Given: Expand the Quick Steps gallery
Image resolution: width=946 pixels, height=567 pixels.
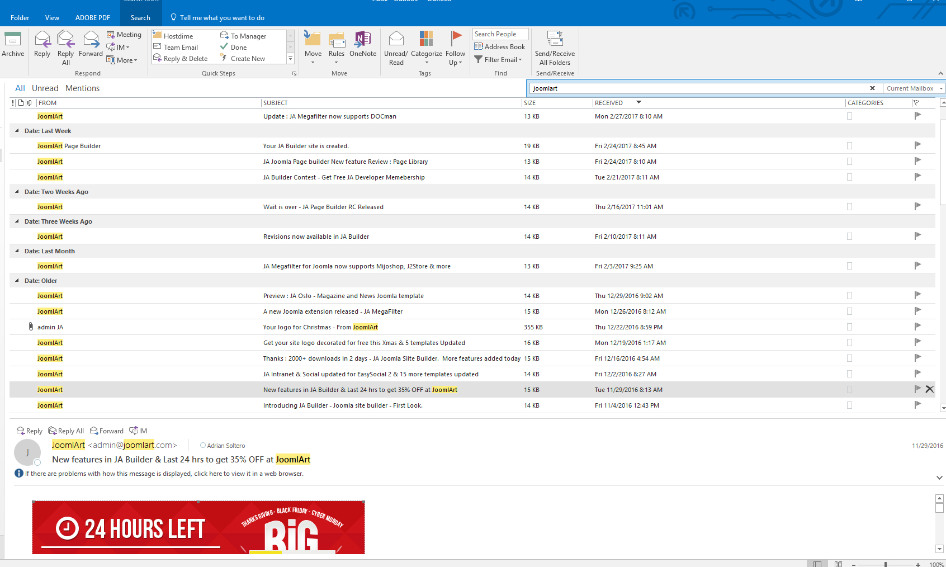Looking at the screenshot, I should click(290, 58).
